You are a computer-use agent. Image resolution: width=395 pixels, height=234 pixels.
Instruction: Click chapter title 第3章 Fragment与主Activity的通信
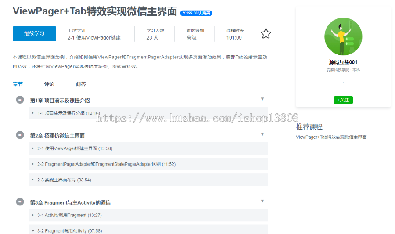70,202
